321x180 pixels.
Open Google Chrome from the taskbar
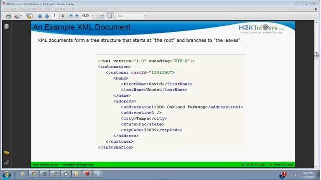(x=34, y=174)
